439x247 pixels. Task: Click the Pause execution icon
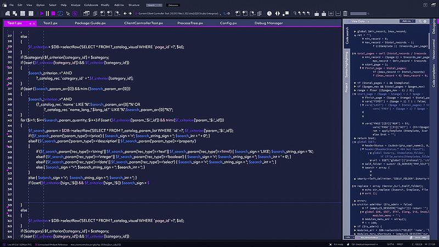(x=47, y=13)
